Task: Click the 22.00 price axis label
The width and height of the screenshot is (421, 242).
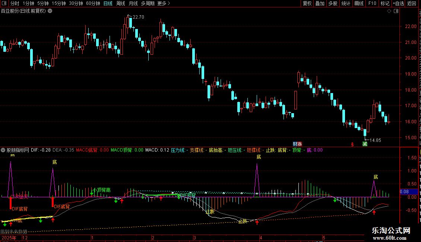Action: [x=411, y=26]
